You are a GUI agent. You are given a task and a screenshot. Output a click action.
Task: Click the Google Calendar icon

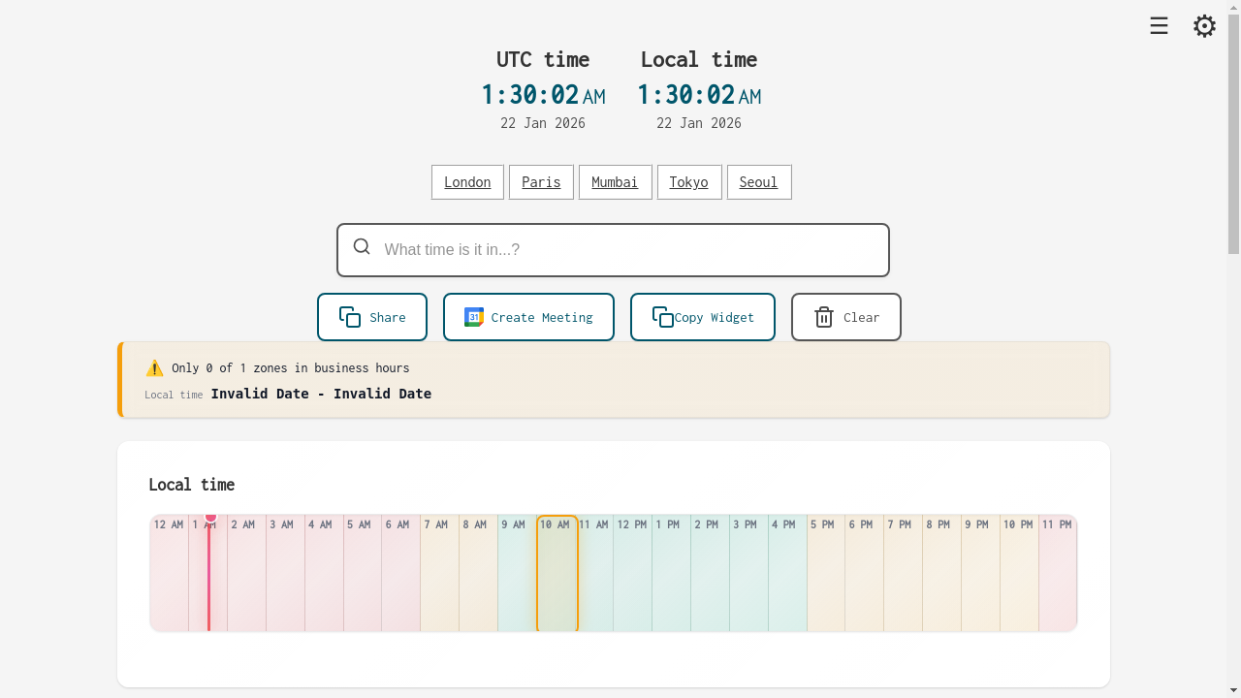(474, 317)
